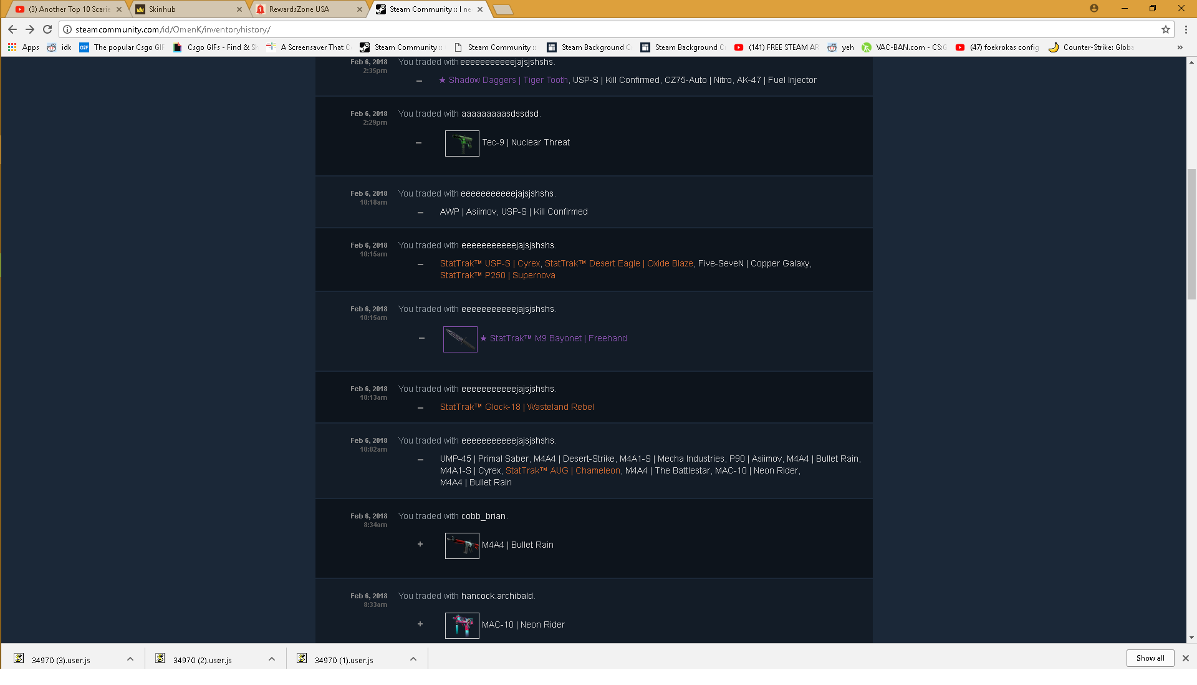The height and width of the screenshot is (685, 1197).
Task: Click the browser Back arrow icon
Action: 12,29
